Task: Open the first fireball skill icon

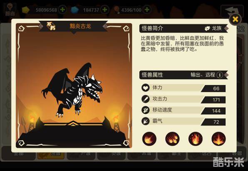Action: click(x=149, y=139)
